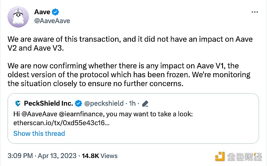The width and height of the screenshot is (267, 166).
Task: Open the three-dot more options menu
Action: [x=255, y=12]
